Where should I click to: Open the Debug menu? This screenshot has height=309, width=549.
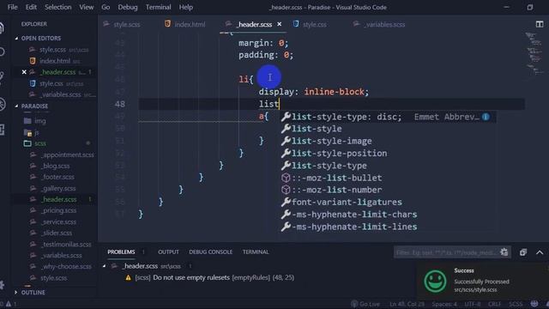(x=128, y=7)
